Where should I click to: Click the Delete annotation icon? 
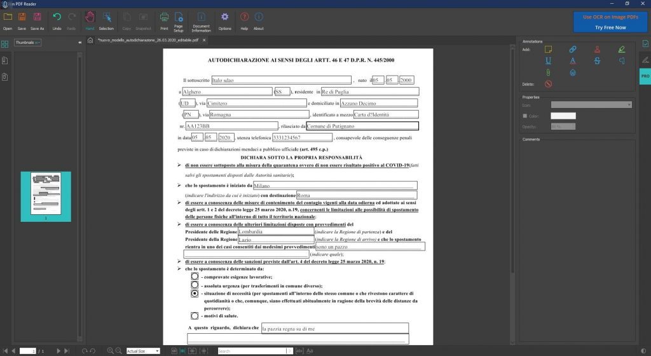(548, 84)
